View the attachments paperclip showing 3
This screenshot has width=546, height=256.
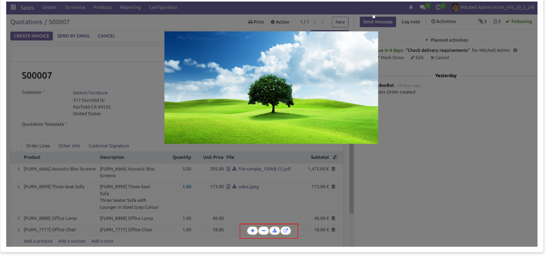[482, 22]
